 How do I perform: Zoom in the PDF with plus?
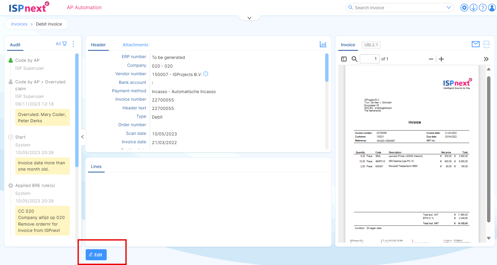pos(441,59)
